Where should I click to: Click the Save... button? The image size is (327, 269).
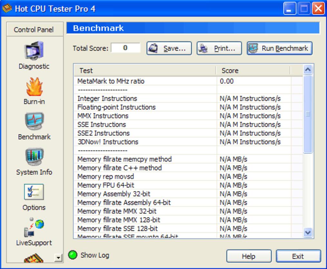click(169, 48)
